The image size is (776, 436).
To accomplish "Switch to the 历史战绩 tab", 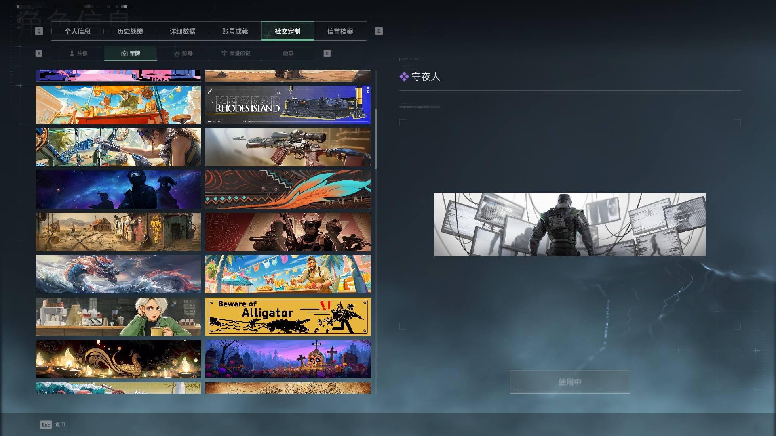I will pyautogui.click(x=130, y=31).
